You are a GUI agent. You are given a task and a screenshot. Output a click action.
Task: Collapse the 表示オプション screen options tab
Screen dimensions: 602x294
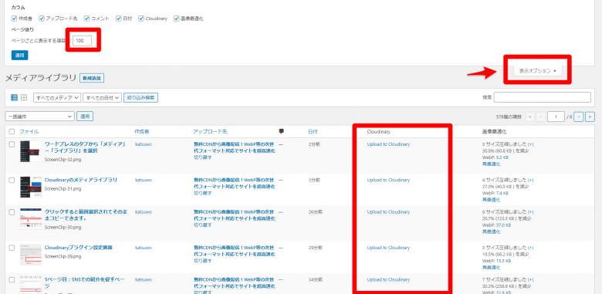[x=537, y=71]
